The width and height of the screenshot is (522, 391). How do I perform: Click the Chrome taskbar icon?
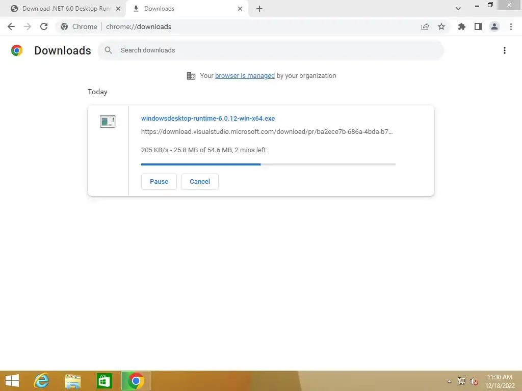click(136, 381)
